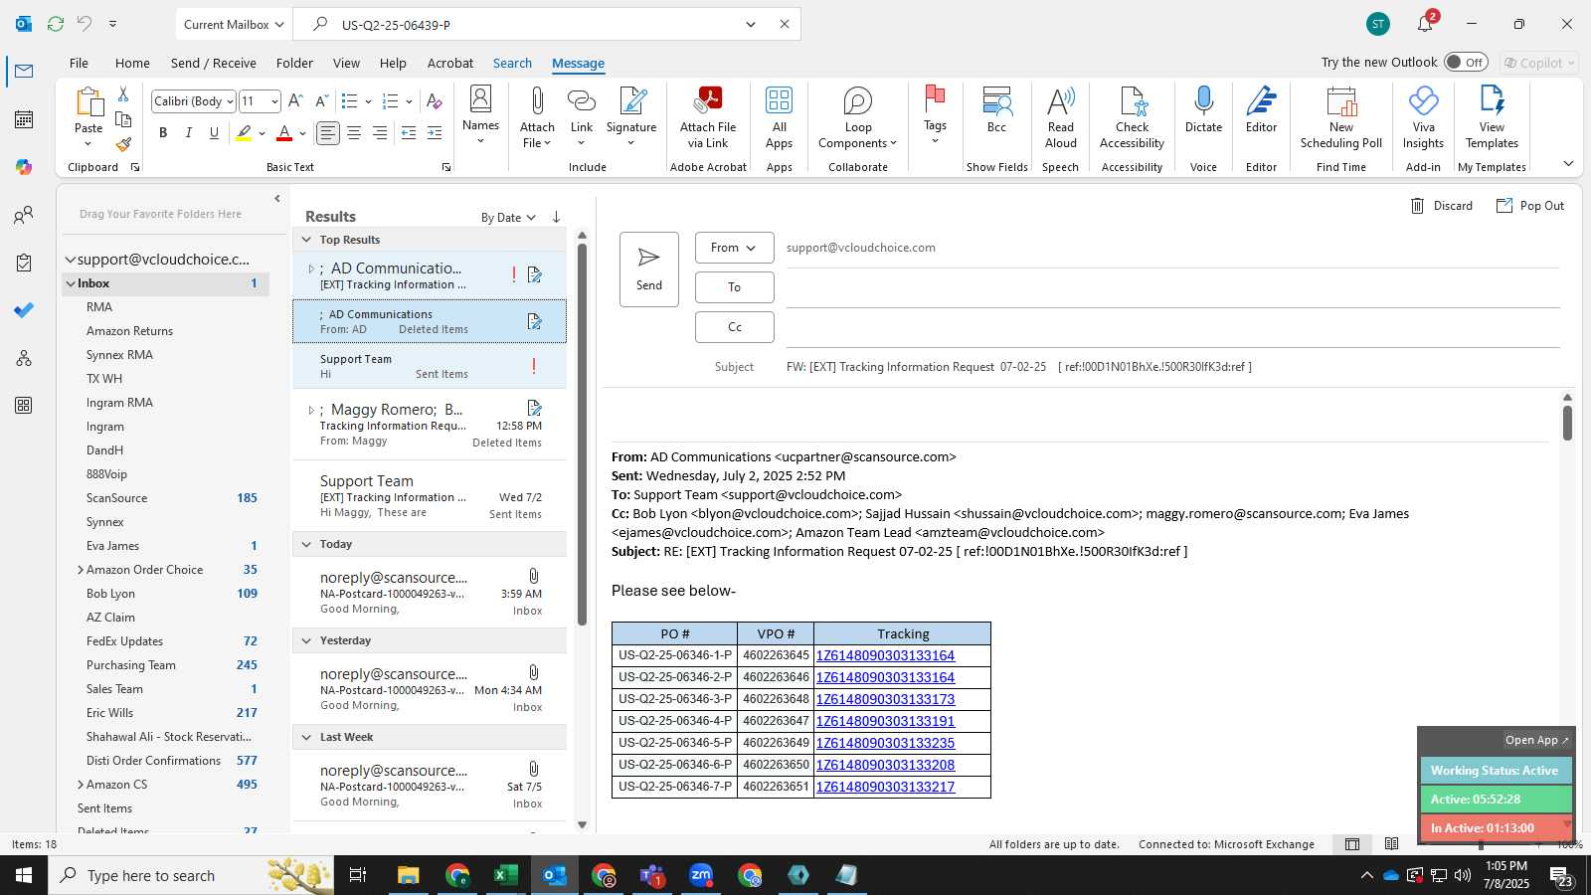Pop Out the reply window
1591x895 pixels.
1529,206
